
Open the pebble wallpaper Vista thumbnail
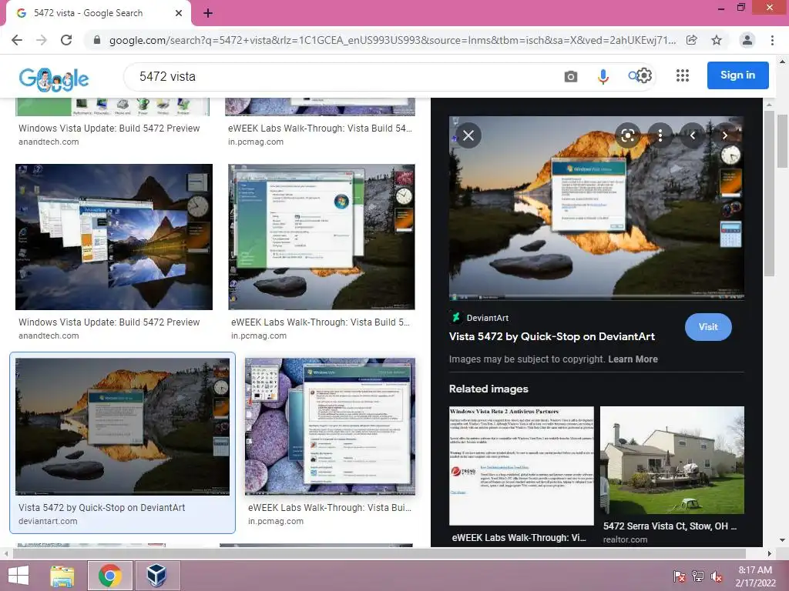coord(330,426)
